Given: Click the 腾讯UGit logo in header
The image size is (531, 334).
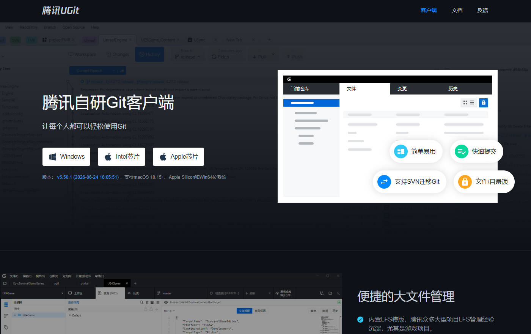Looking at the screenshot, I should click(61, 10).
